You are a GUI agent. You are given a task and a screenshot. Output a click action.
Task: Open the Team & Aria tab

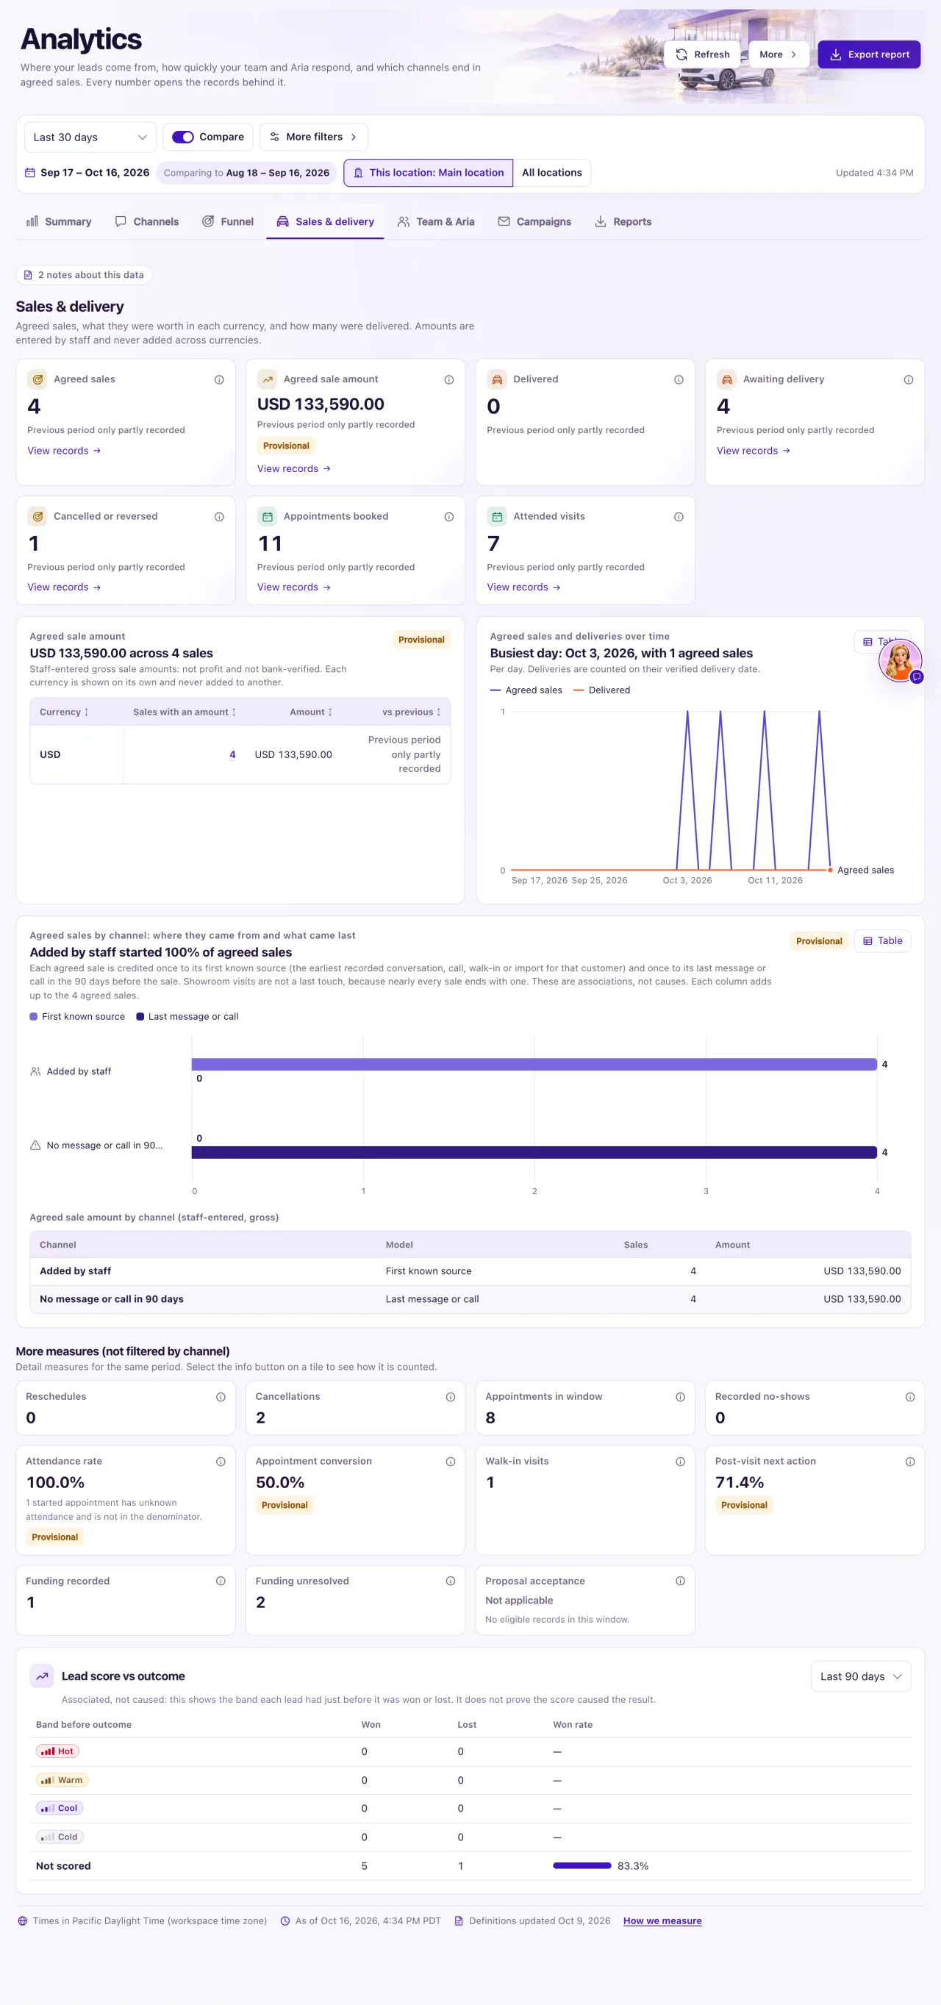point(436,222)
